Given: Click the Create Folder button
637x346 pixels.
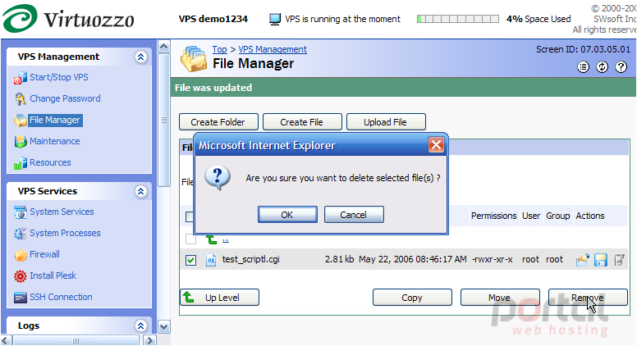Looking at the screenshot, I should [x=218, y=122].
